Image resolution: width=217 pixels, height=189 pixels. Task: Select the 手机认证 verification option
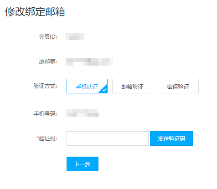click(x=87, y=86)
